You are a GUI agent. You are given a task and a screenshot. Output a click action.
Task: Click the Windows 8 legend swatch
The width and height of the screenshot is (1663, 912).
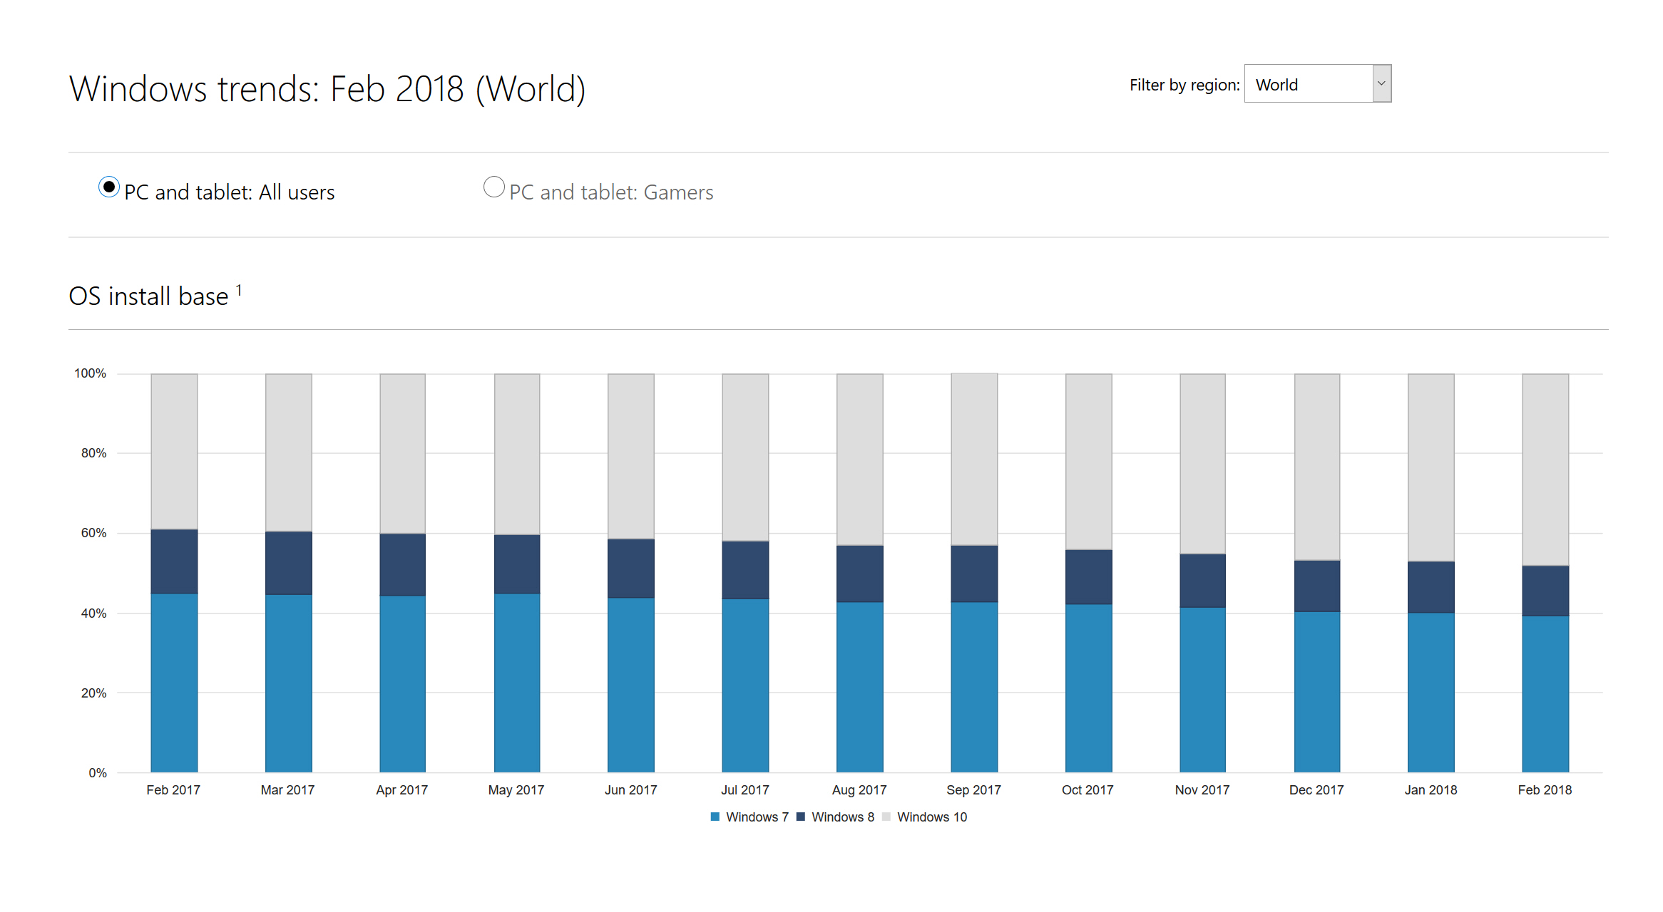coord(801,817)
